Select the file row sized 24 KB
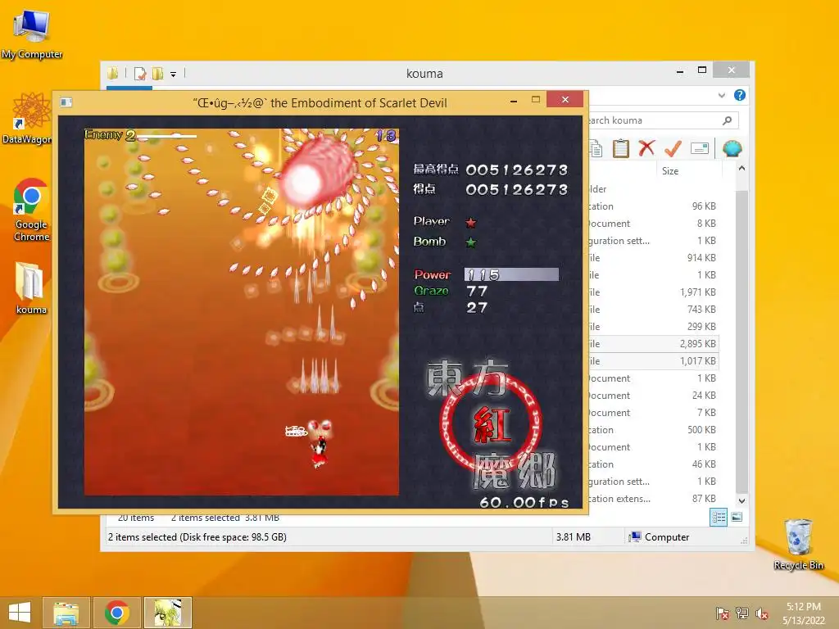The image size is (839, 629). 653,396
